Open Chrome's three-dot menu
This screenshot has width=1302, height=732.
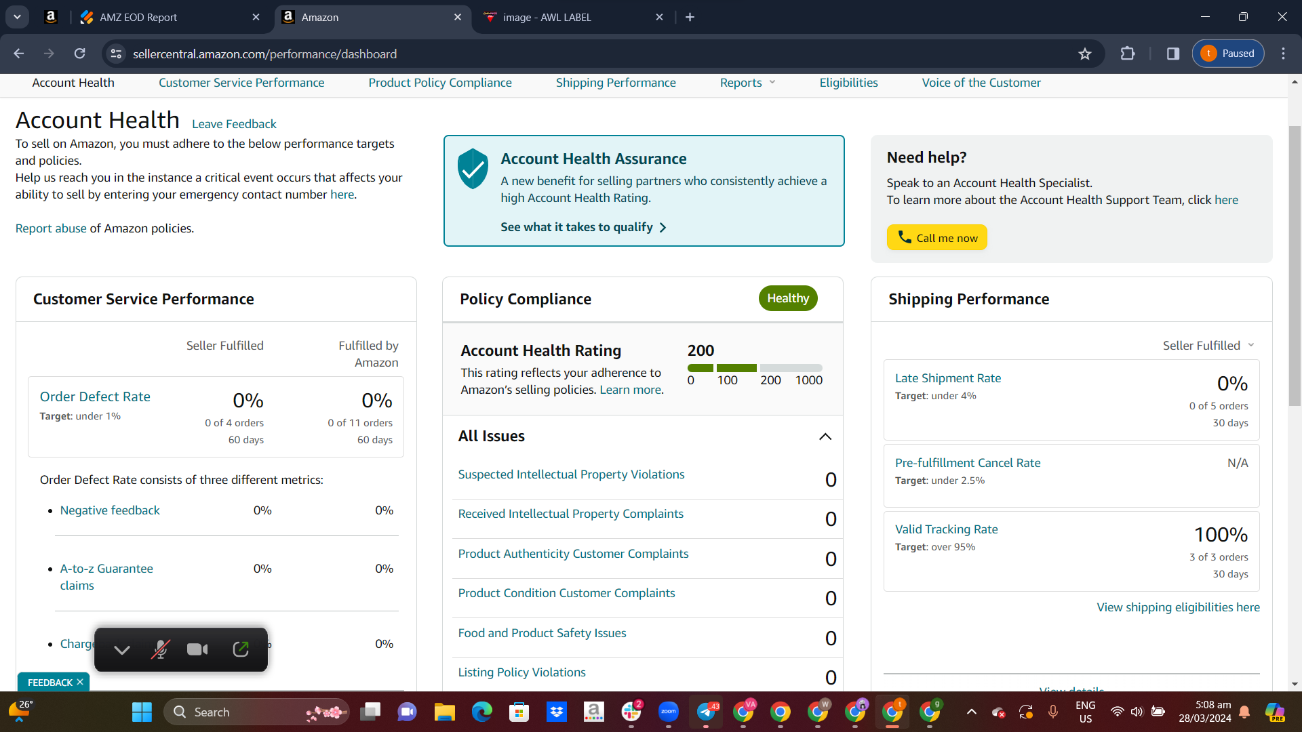tap(1283, 54)
